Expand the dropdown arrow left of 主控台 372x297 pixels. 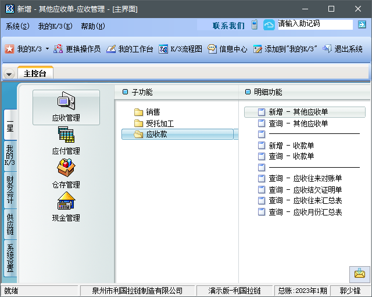[9, 74]
